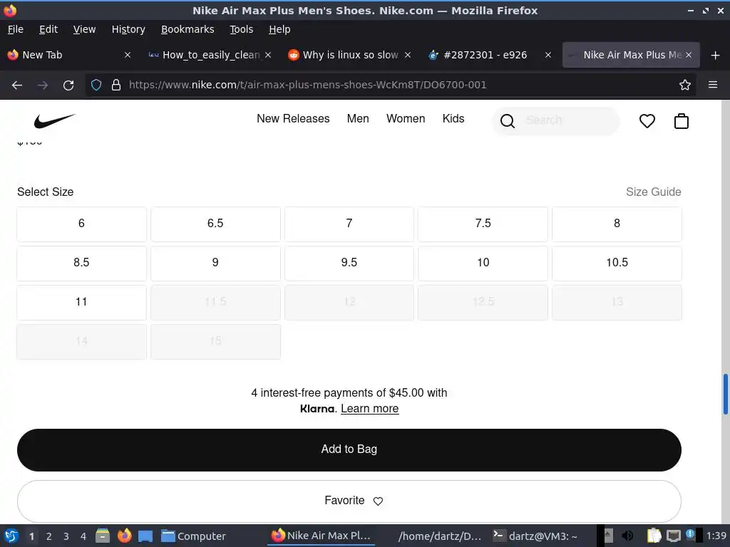The height and width of the screenshot is (547, 730).
Task: Switch to the dartz@VM3 terminal in taskbar
Action: [x=535, y=536]
